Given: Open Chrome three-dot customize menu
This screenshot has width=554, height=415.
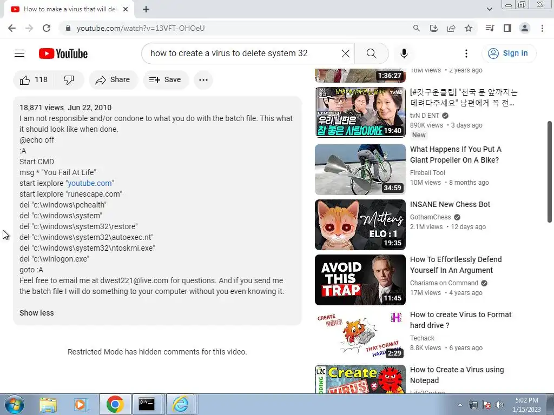Looking at the screenshot, I should pyautogui.click(x=542, y=28).
